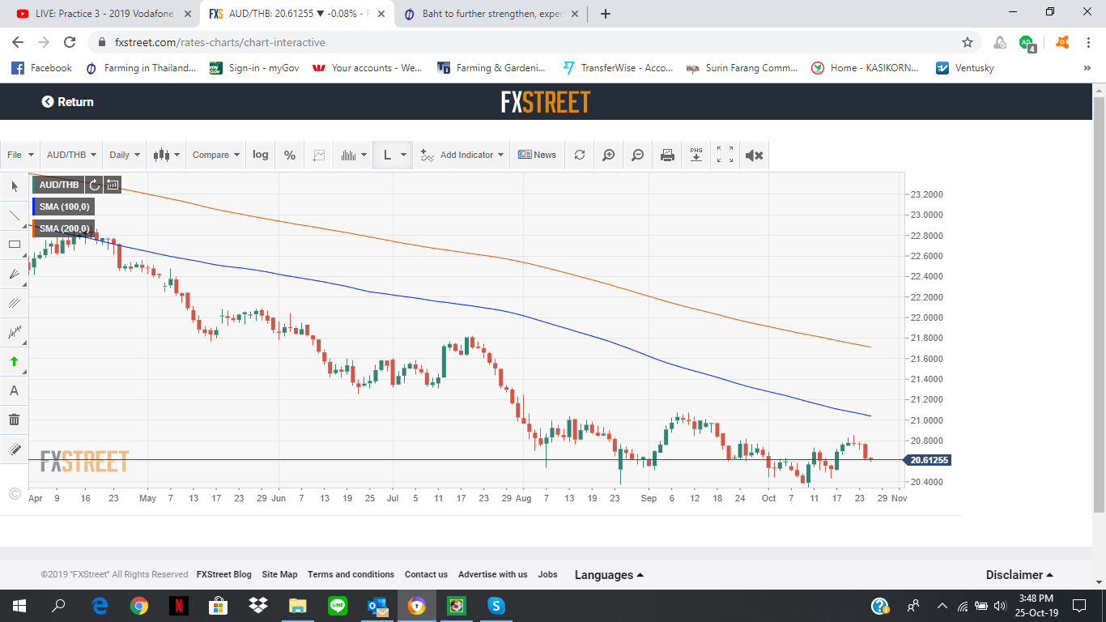Bookmark this page with the star icon
The height and width of the screenshot is (622, 1106).
[967, 42]
